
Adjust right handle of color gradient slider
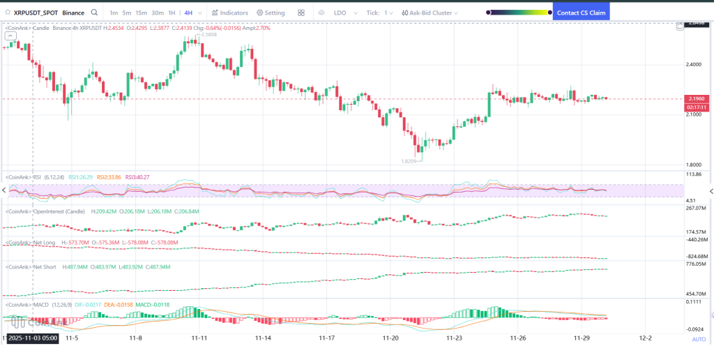coord(548,12)
